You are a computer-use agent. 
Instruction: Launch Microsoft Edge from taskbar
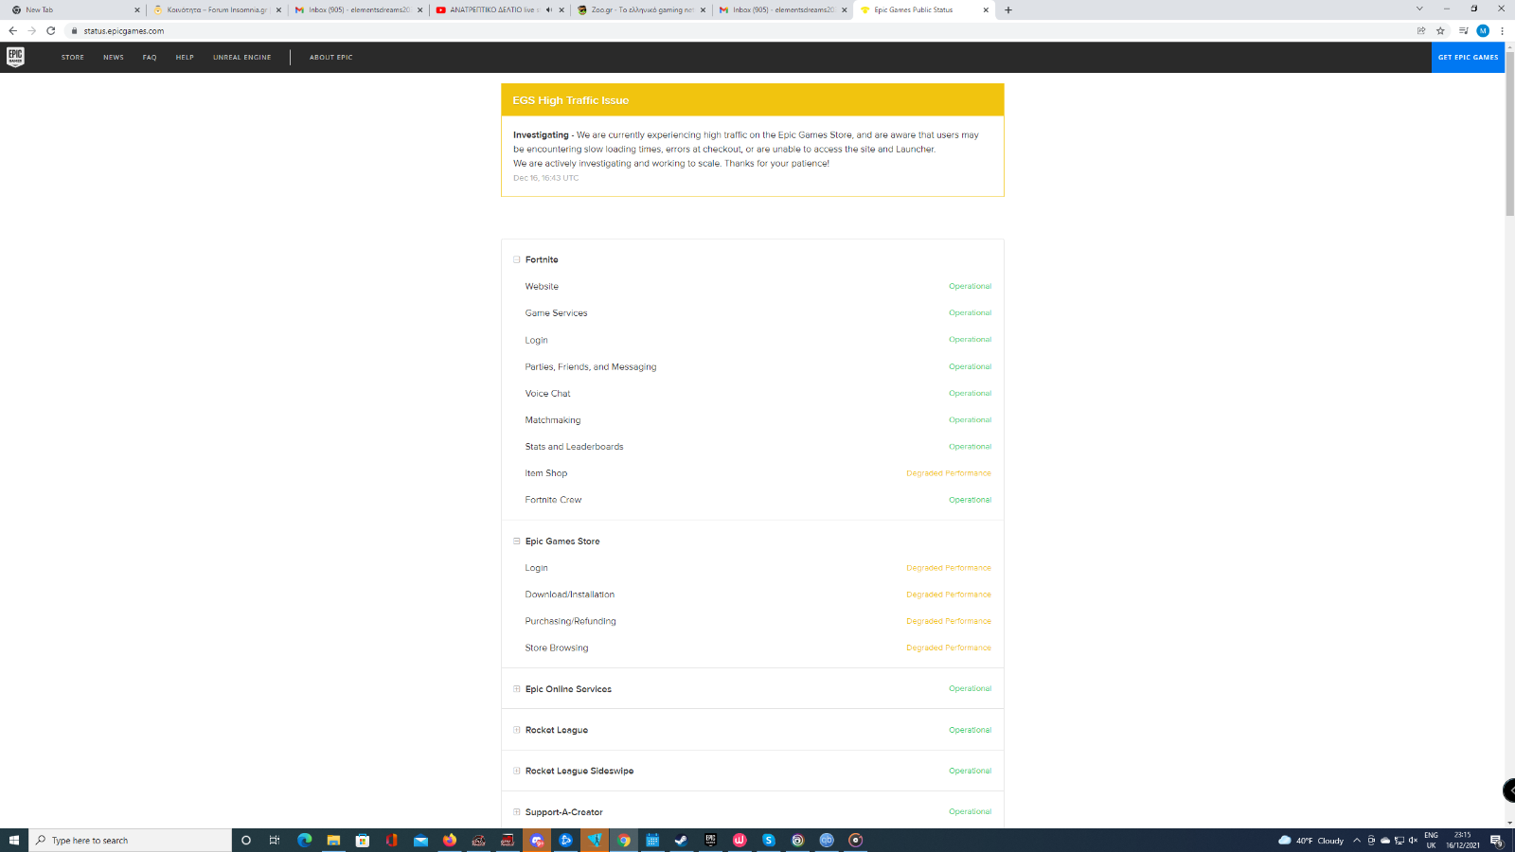(x=304, y=840)
